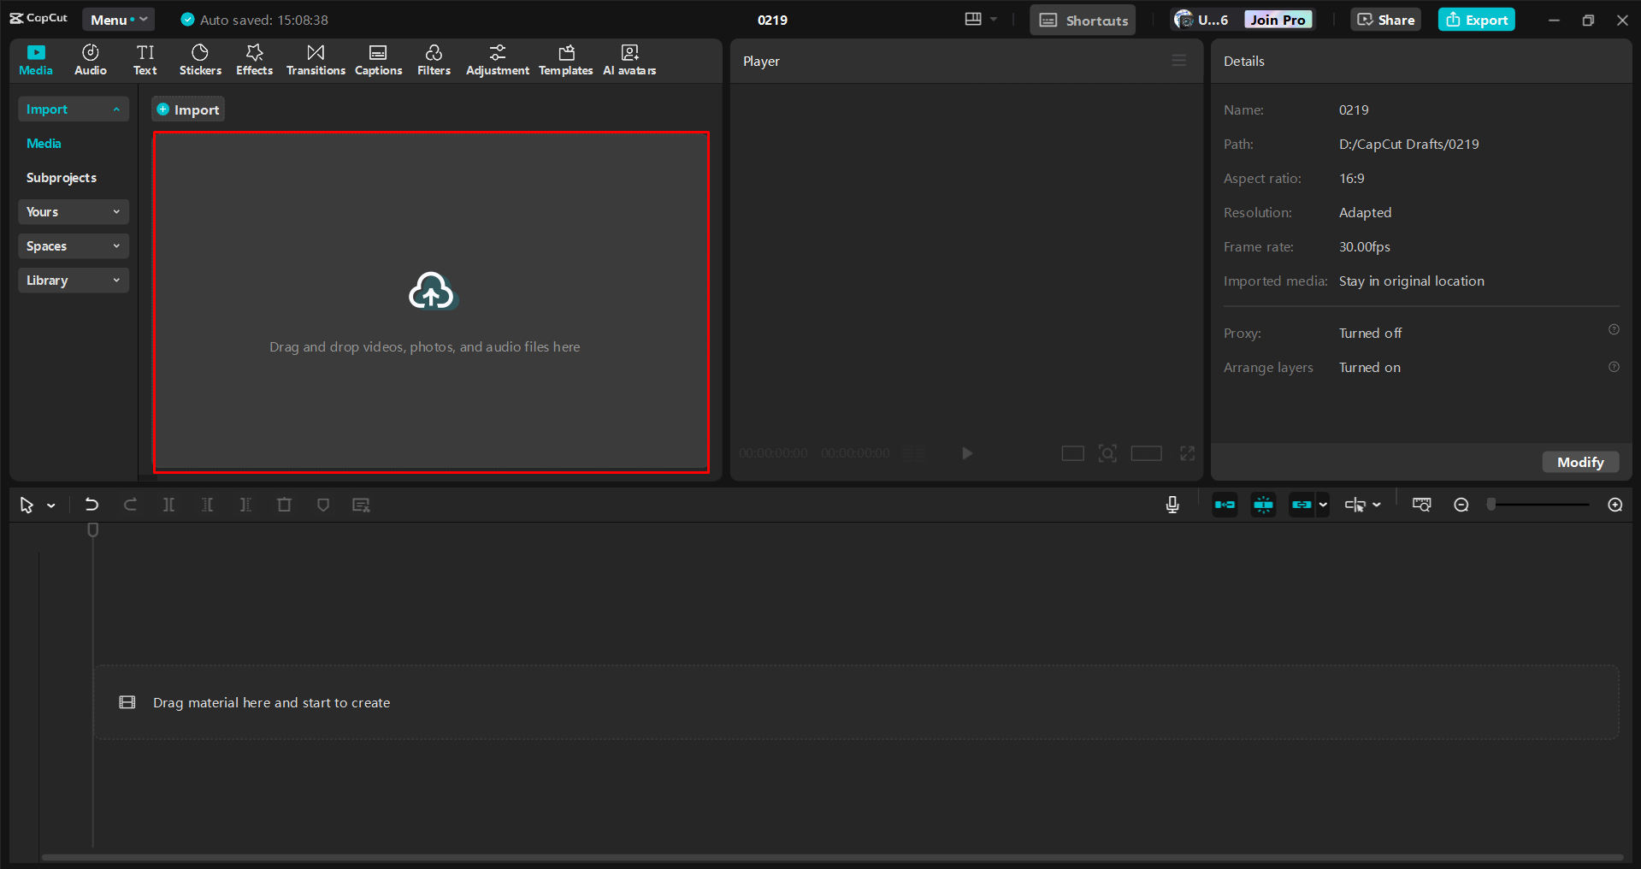The image size is (1641, 869).
Task: Click the Play button in Player
Action: 966,453
